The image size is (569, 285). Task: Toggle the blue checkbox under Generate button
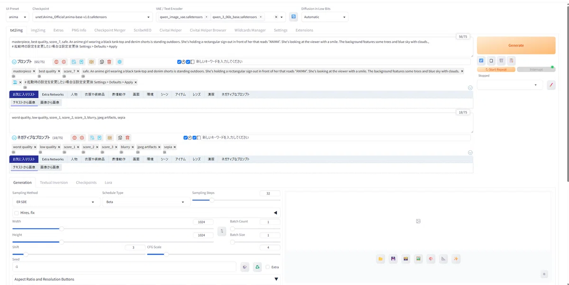481,61
